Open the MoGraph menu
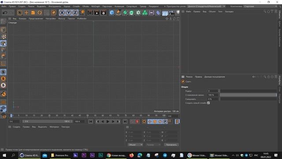Image resolution: width=282 pixels, height=159 pixels. (95, 6)
